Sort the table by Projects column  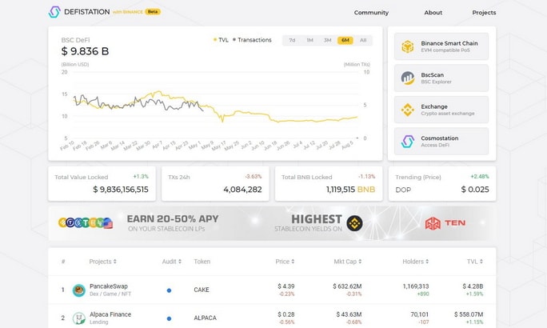coord(102,262)
